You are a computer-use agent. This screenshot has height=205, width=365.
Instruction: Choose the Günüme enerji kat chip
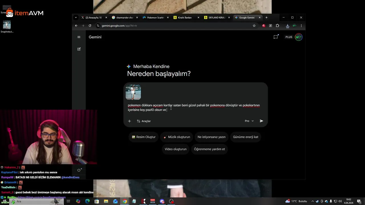click(x=246, y=137)
